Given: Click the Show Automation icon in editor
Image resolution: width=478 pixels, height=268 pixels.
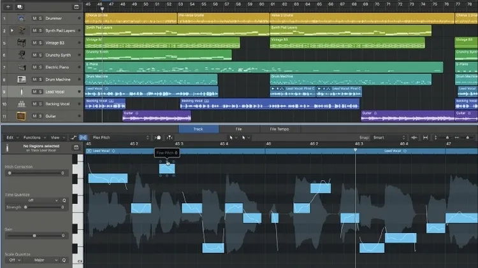Looking at the screenshot, I should tap(73, 138).
